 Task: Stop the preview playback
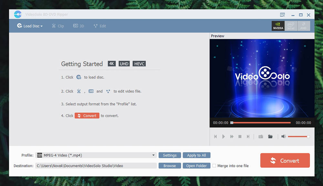[x=240, y=136]
